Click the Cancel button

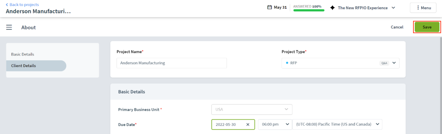tap(397, 27)
